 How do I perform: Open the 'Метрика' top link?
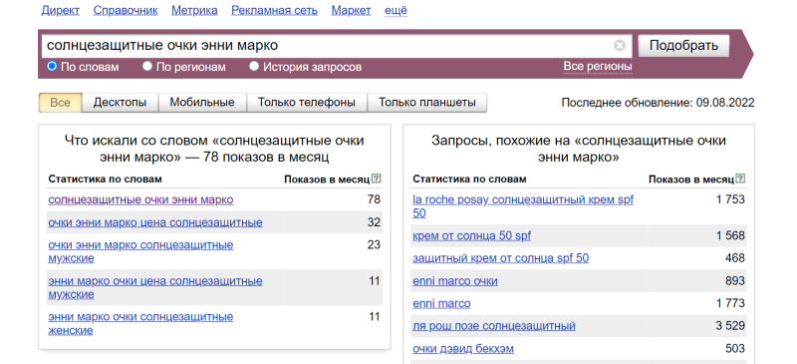pyautogui.click(x=194, y=10)
